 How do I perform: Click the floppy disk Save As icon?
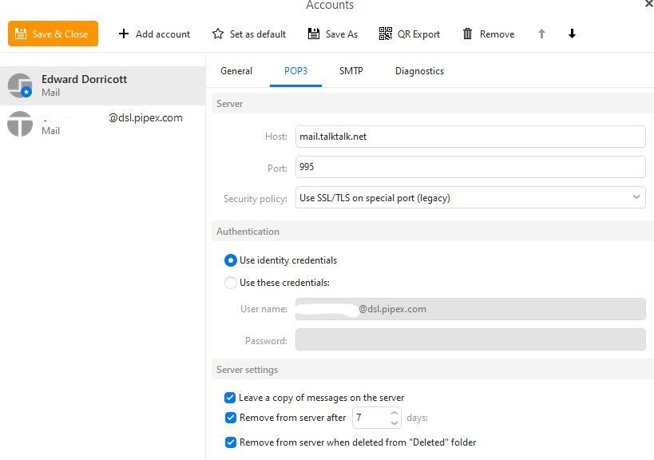pyautogui.click(x=314, y=34)
